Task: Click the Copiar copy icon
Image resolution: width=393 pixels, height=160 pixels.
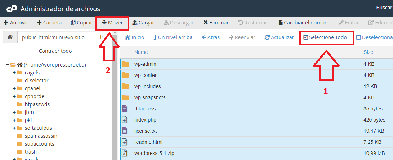Action: (x=73, y=23)
